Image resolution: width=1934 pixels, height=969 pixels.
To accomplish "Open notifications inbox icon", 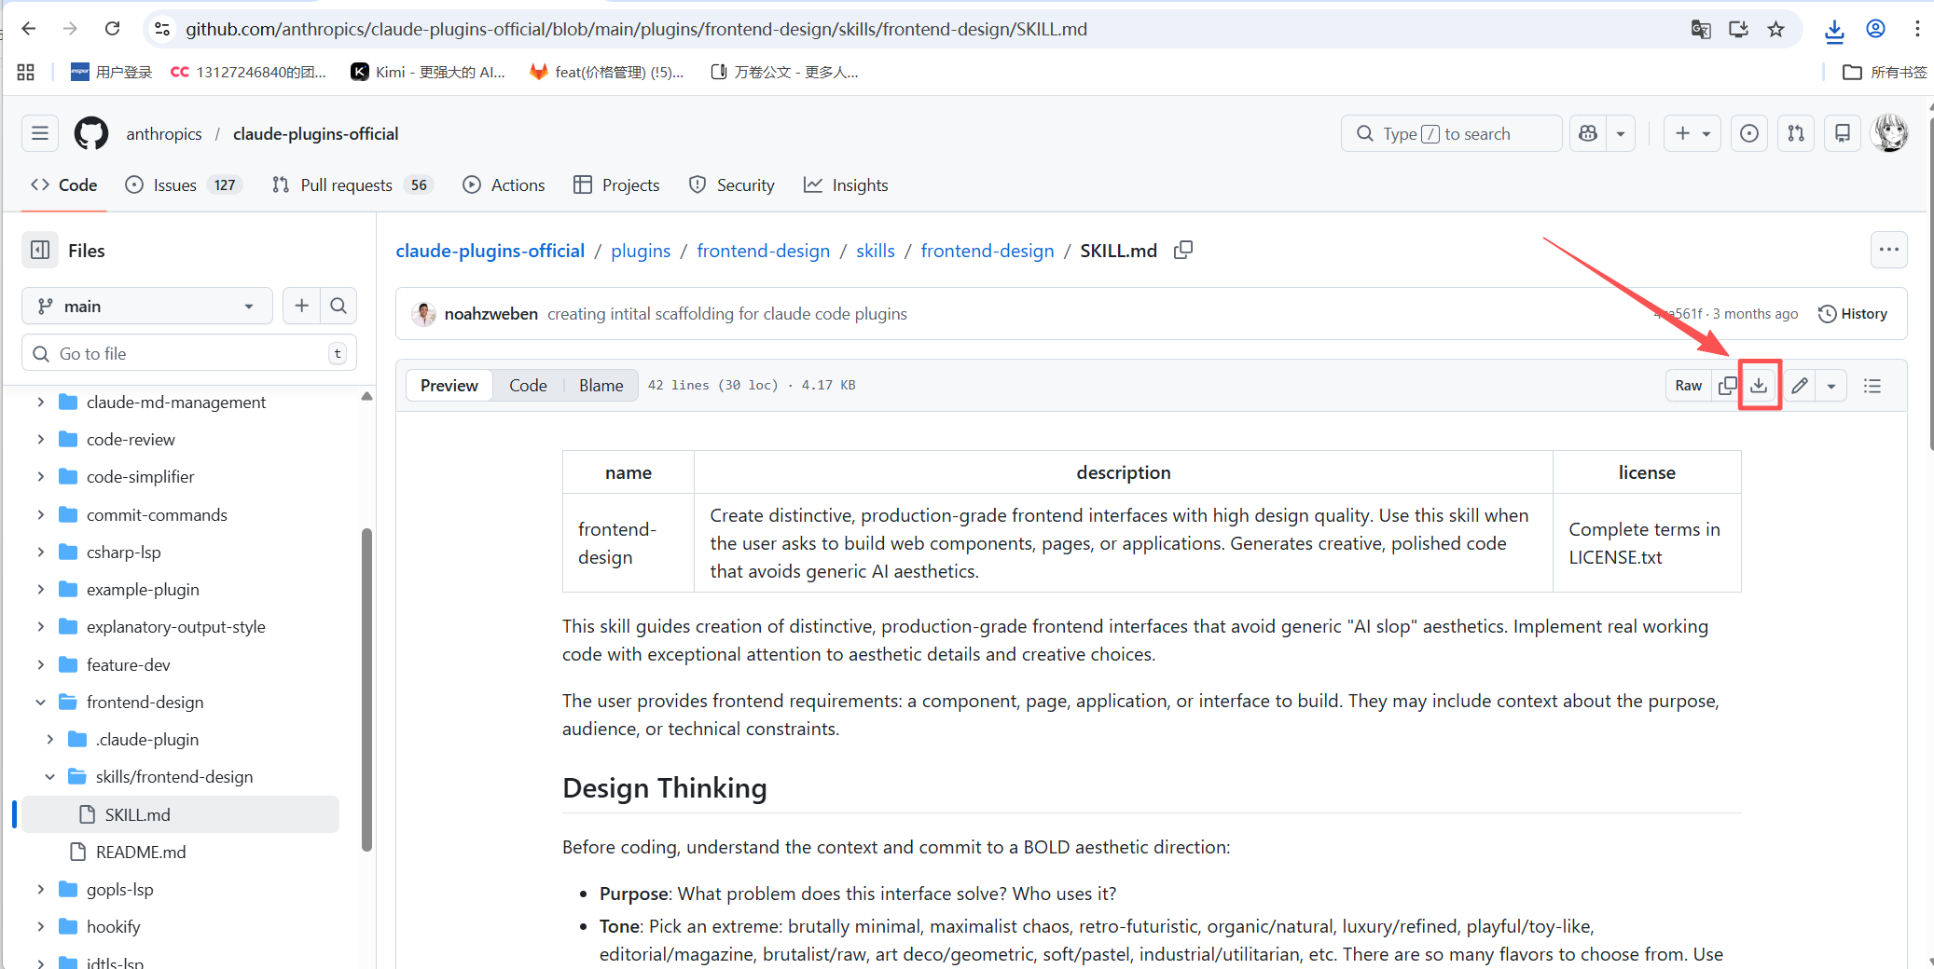I will coord(1843,133).
